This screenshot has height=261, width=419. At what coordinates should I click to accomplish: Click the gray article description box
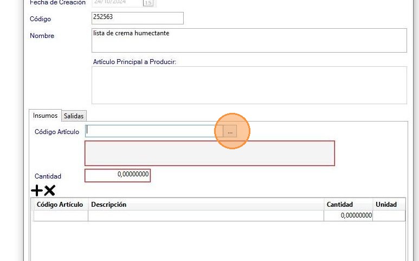click(x=210, y=153)
